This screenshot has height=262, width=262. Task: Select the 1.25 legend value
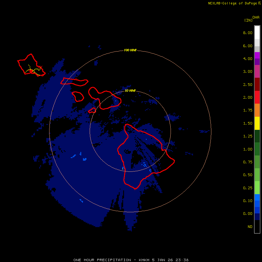click(248, 136)
